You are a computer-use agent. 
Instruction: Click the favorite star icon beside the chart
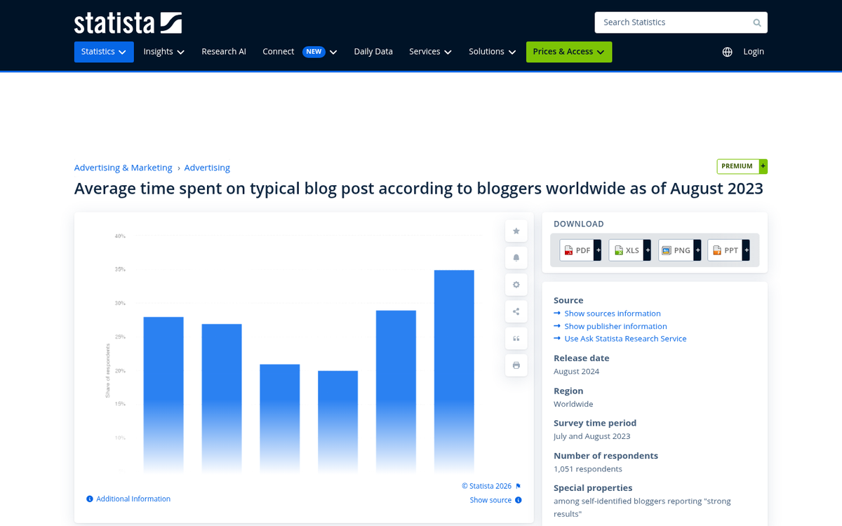click(x=516, y=231)
